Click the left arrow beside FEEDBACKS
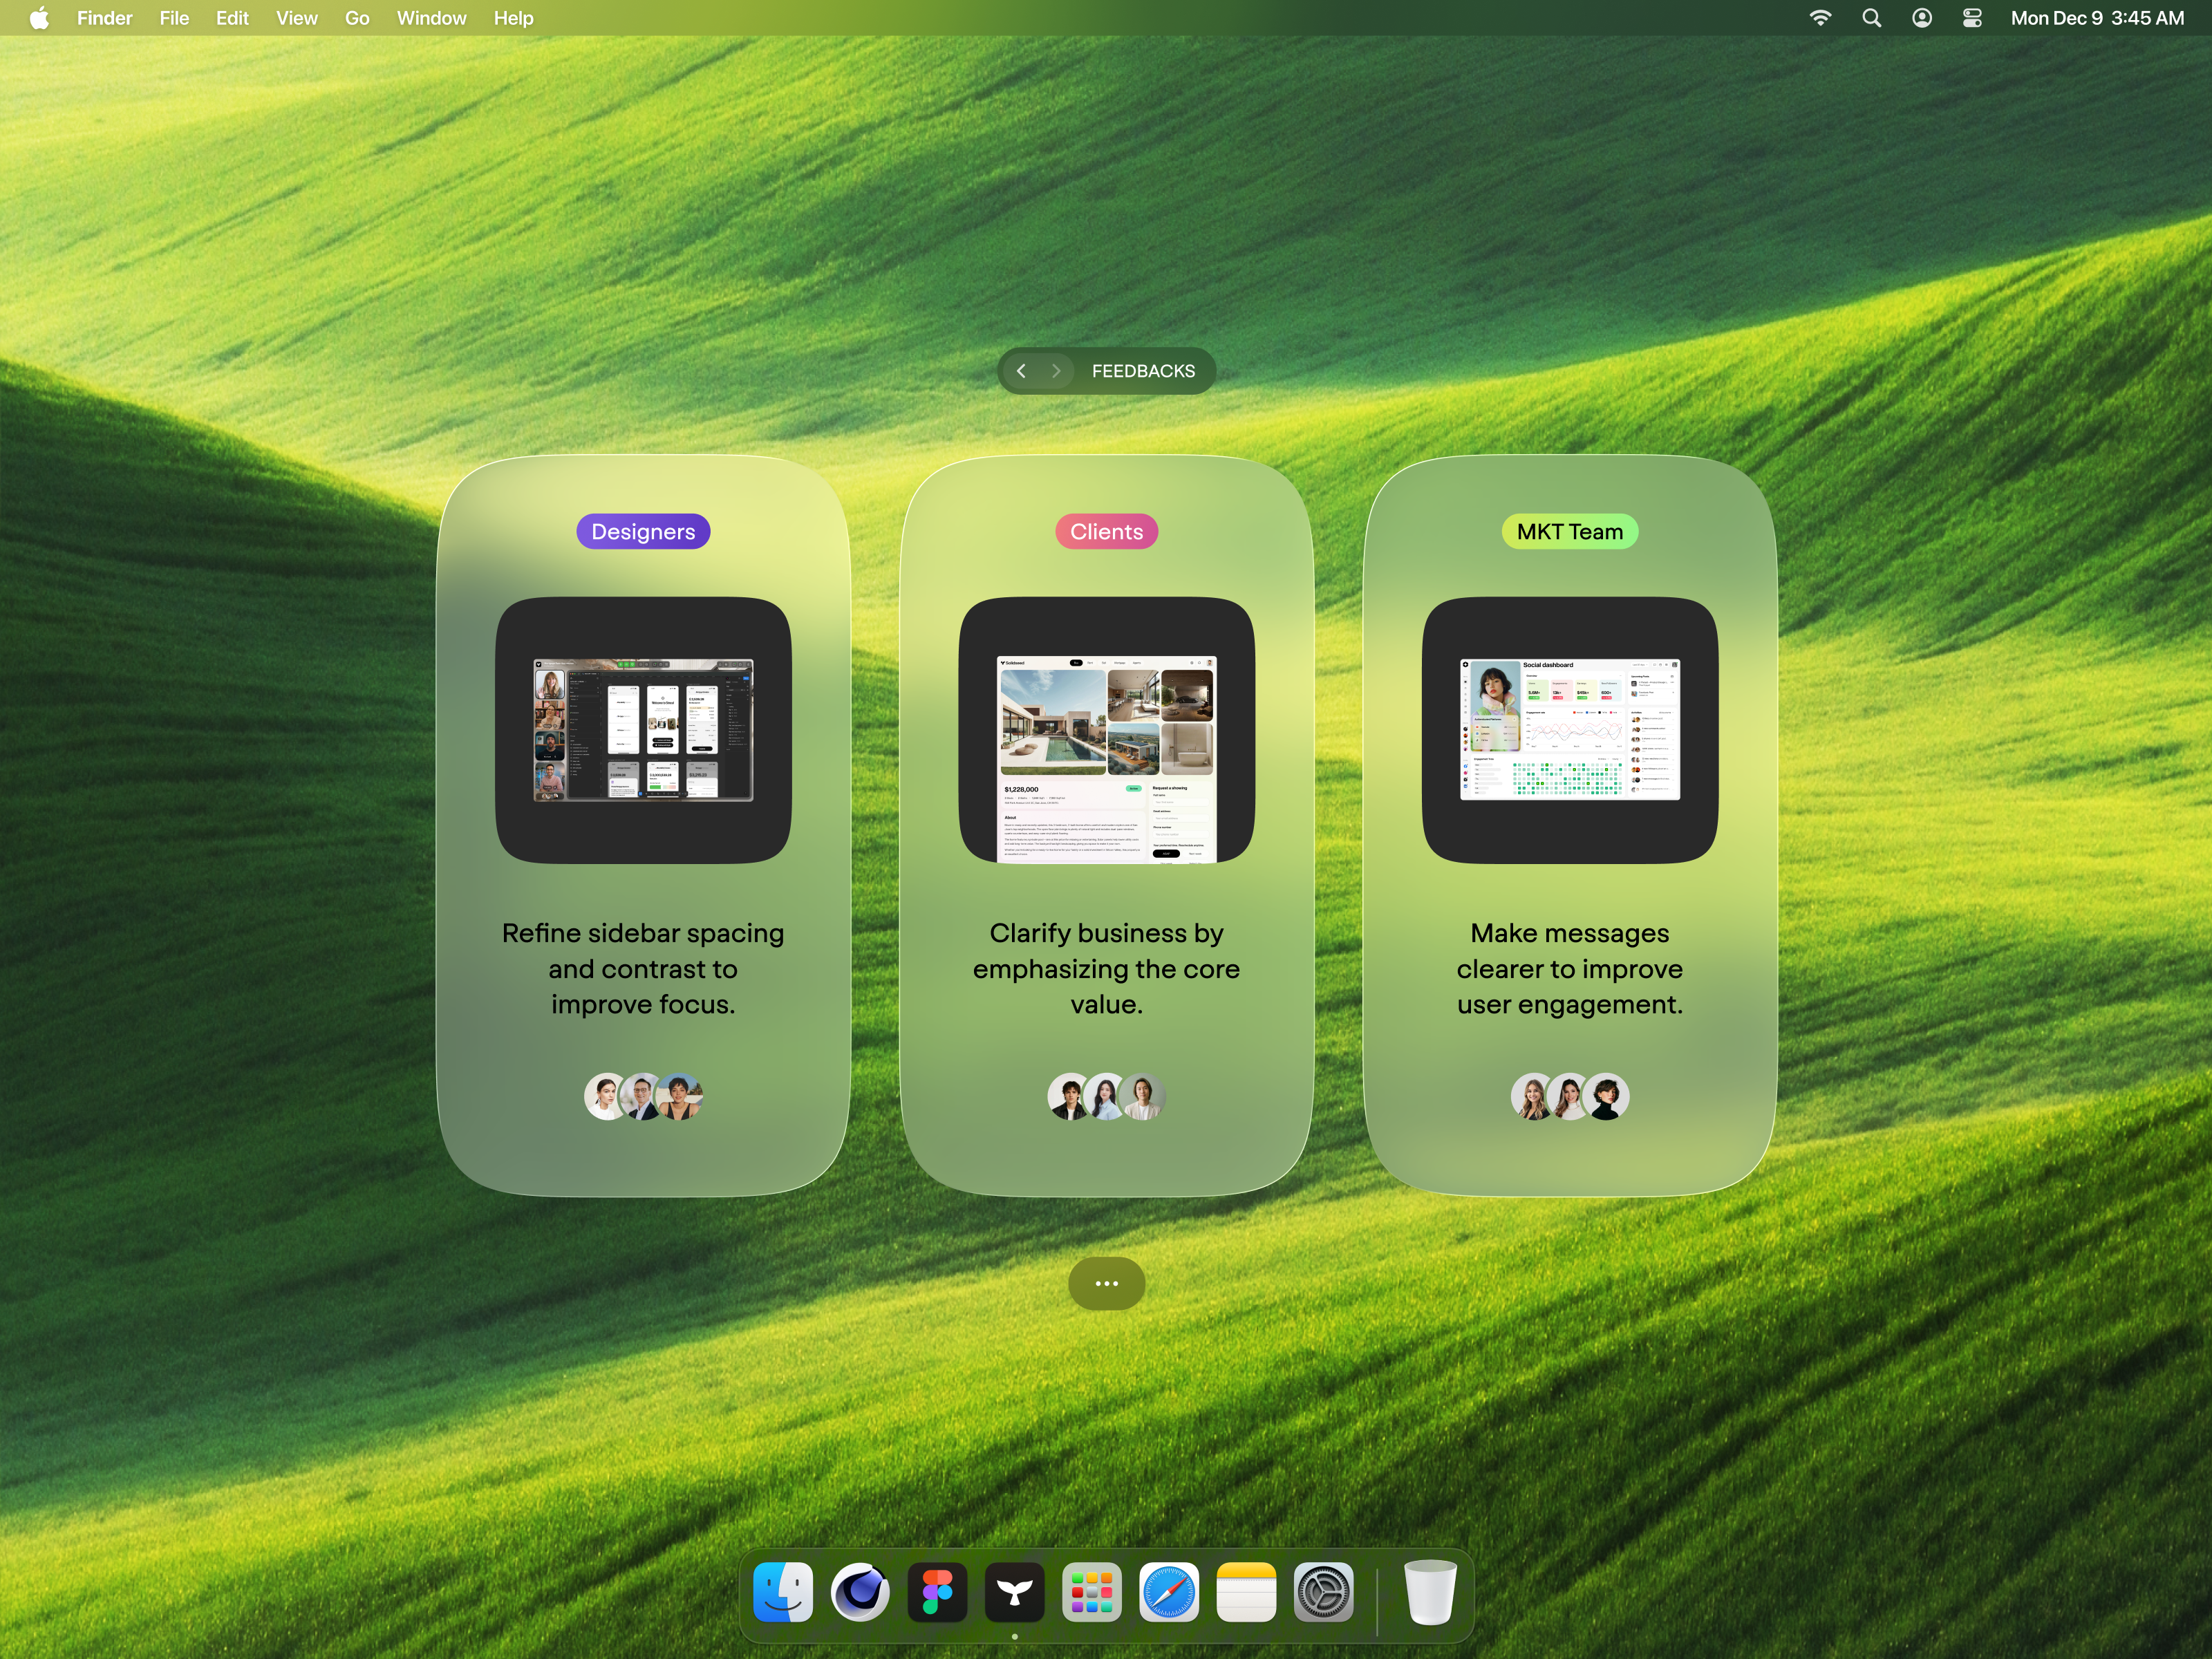The height and width of the screenshot is (1659, 2212). coord(1022,370)
